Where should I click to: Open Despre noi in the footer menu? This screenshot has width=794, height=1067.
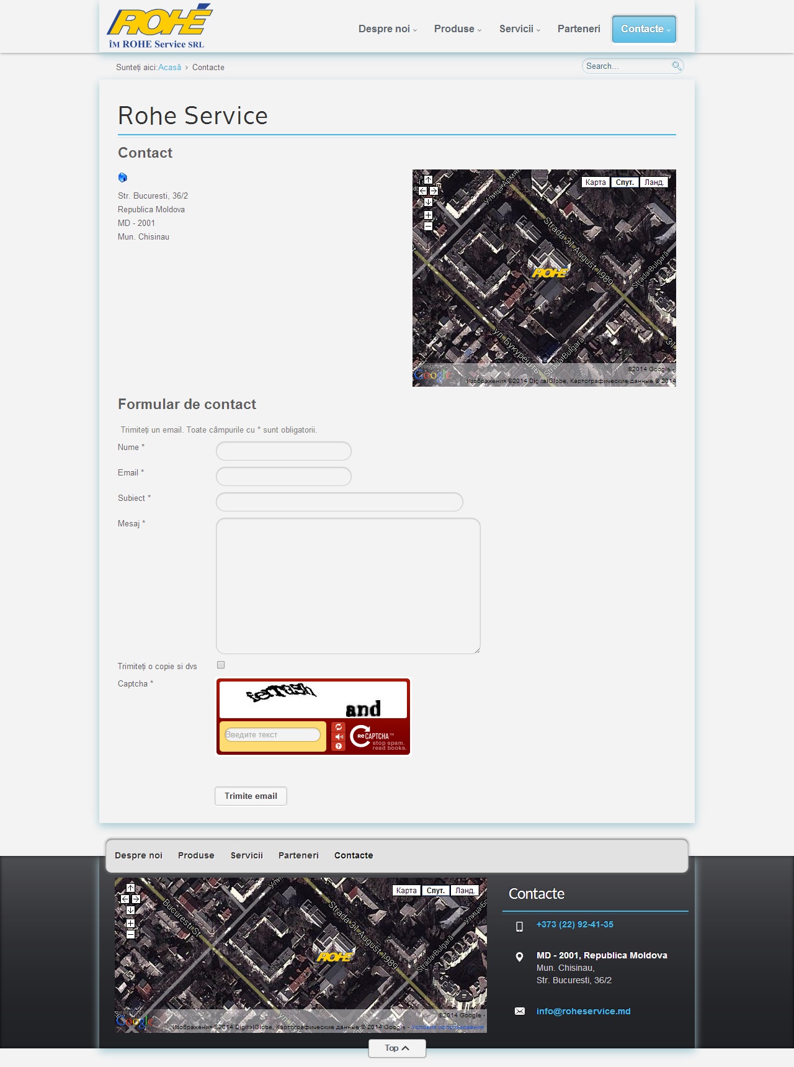(138, 855)
